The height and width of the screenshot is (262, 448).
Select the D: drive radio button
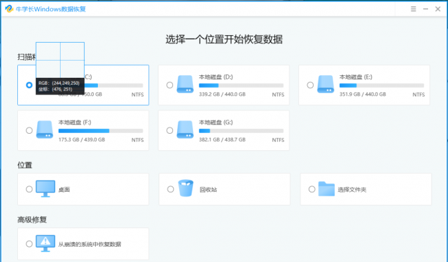(170, 85)
